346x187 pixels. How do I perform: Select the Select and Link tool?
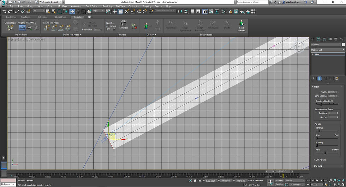tap(17, 11)
